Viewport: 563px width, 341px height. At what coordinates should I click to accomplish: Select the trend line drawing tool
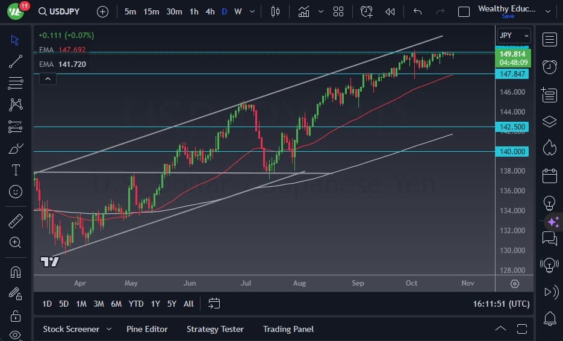tap(16, 61)
